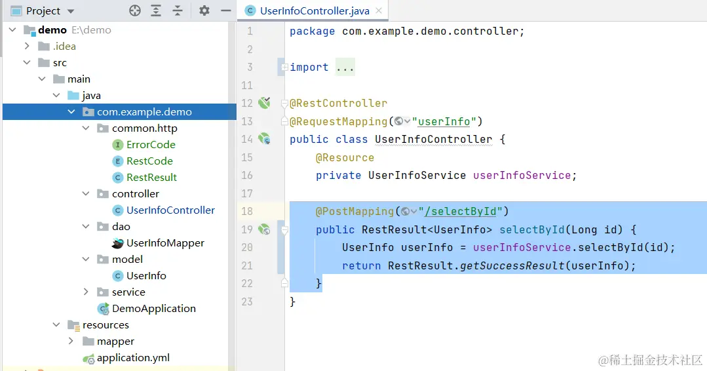Click the UserInfoMapper MyBatis bird icon
This screenshot has width=707, height=371.
coord(117,243)
